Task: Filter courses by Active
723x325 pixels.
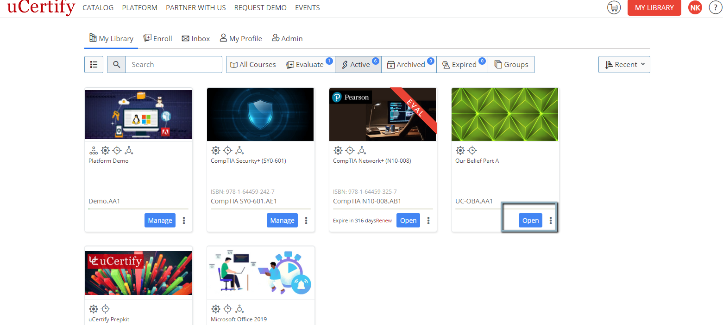Action: point(358,65)
